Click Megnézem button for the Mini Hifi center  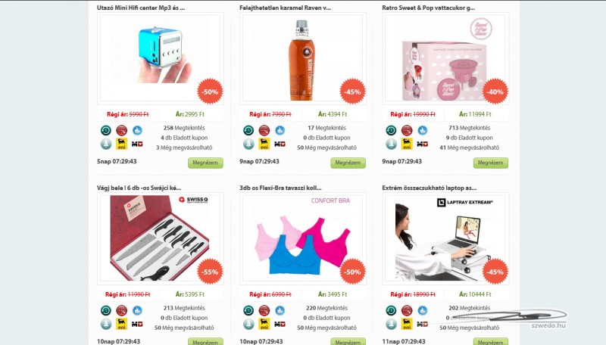click(x=205, y=163)
